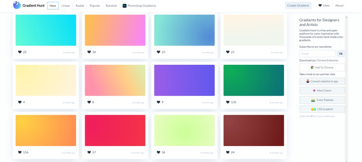Open the green-teal gradient with 135 likes
362x162 pixels.
click(254, 80)
